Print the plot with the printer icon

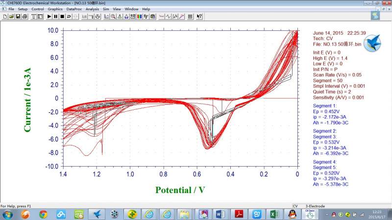click(x=25, y=17)
